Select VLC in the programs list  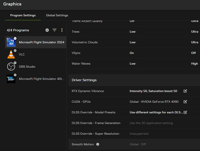click(x=36, y=54)
